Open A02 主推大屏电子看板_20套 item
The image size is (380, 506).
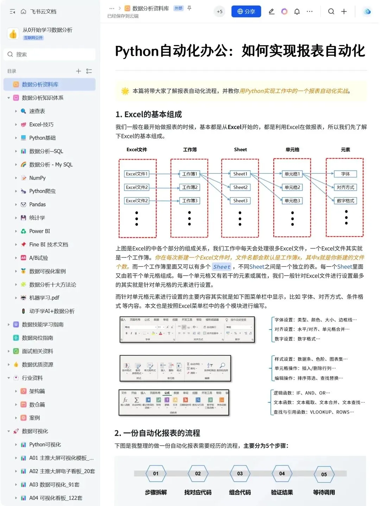click(x=62, y=471)
